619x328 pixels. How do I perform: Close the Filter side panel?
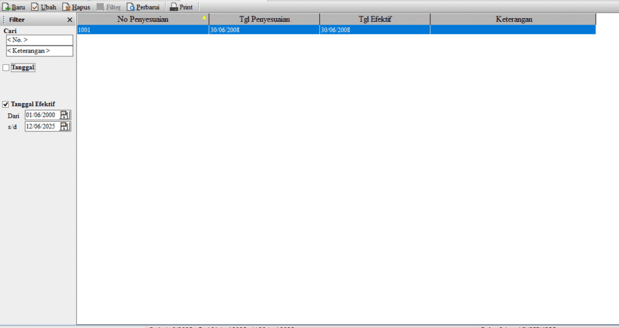[70, 20]
